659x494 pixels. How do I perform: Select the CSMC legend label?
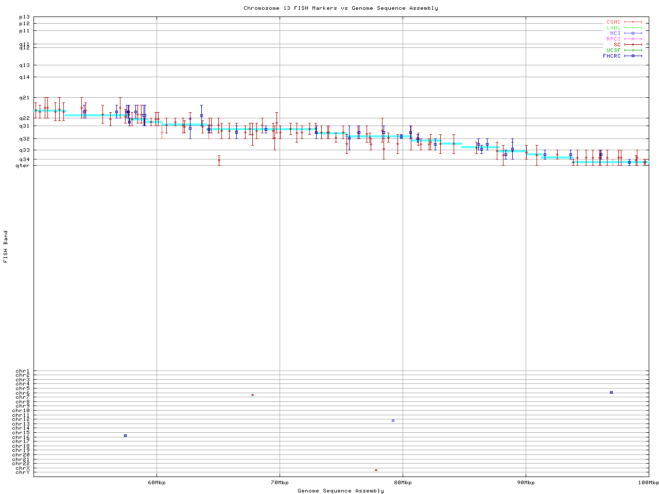tap(613, 22)
